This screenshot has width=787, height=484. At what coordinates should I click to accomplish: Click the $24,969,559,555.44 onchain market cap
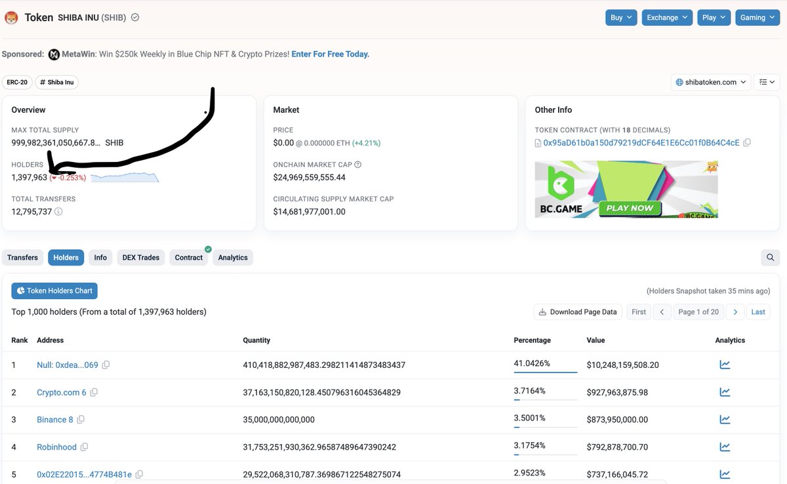click(x=309, y=178)
